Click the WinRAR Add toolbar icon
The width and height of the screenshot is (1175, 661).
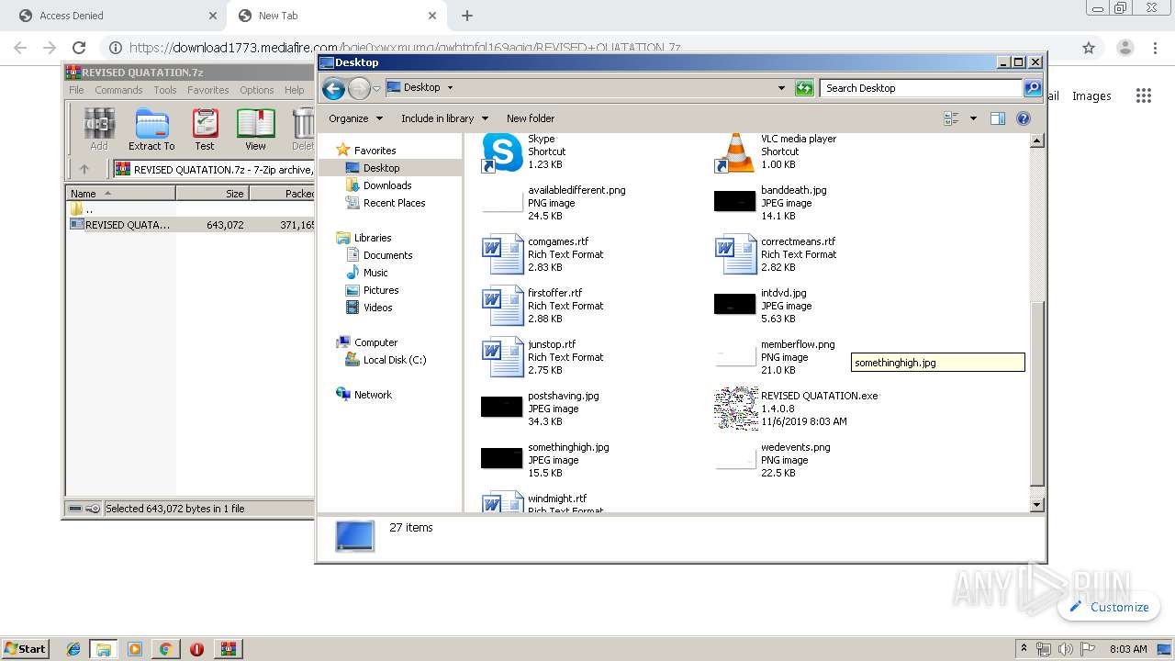(x=99, y=129)
